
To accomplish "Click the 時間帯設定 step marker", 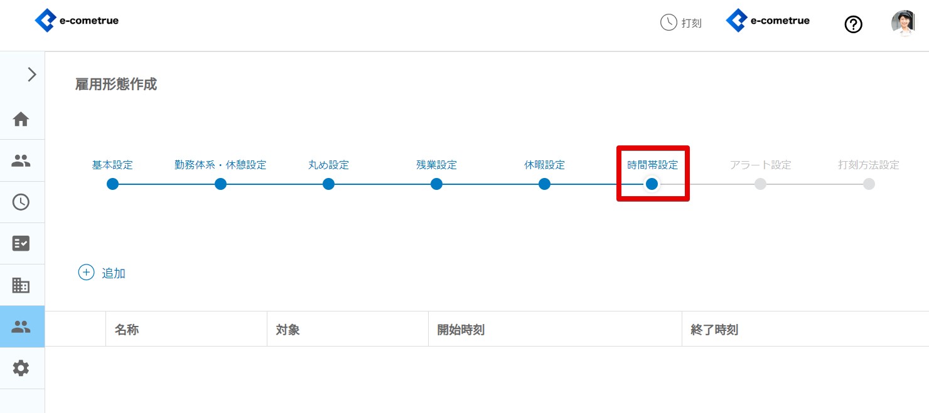I will pyautogui.click(x=652, y=184).
